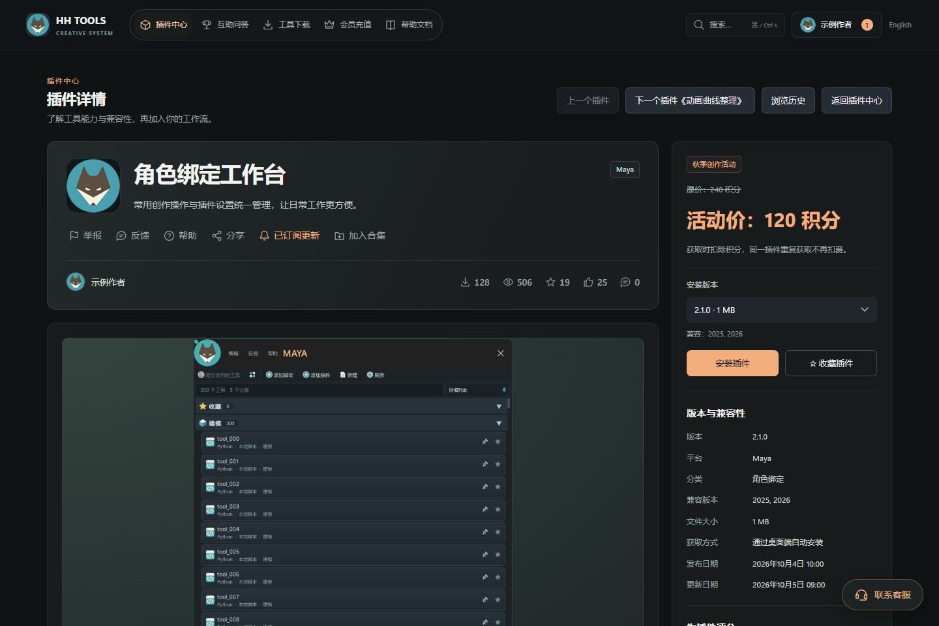Screen dimensions: 939x626
Task: Open the 示例作者 account menu in header
Action: pos(836,25)
